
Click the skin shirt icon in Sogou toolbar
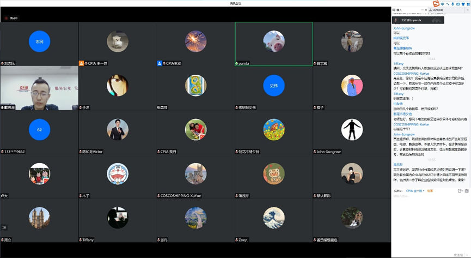point(463,4)
